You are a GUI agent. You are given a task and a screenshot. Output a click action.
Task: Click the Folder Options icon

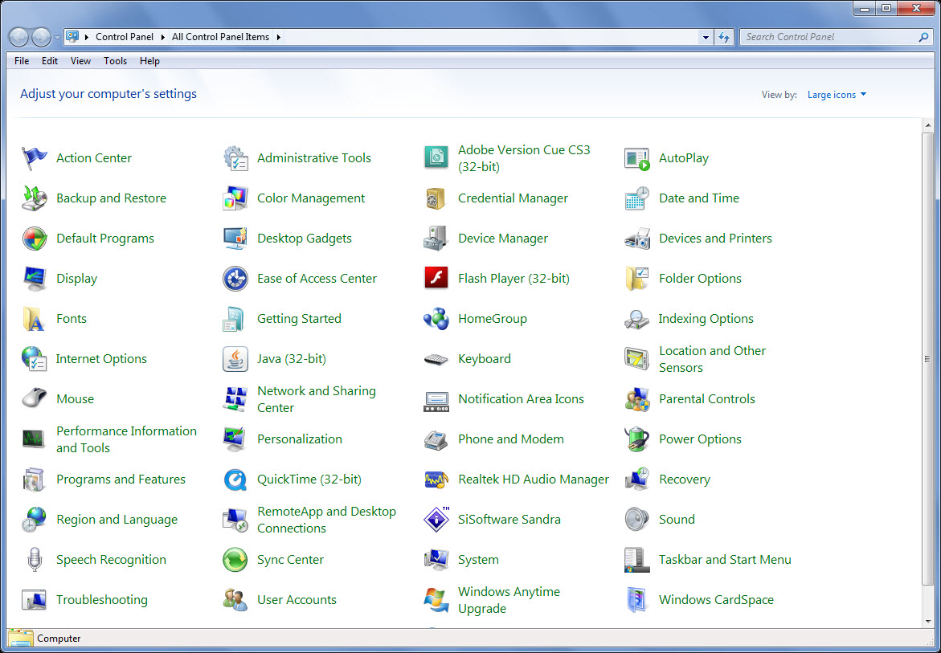click(x=636, y=279)
